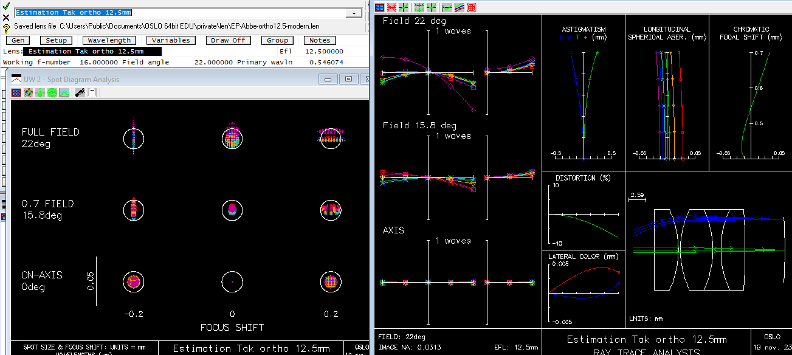Toggle the Draw Off button
The image size is (792, 355).
(229, 40)
